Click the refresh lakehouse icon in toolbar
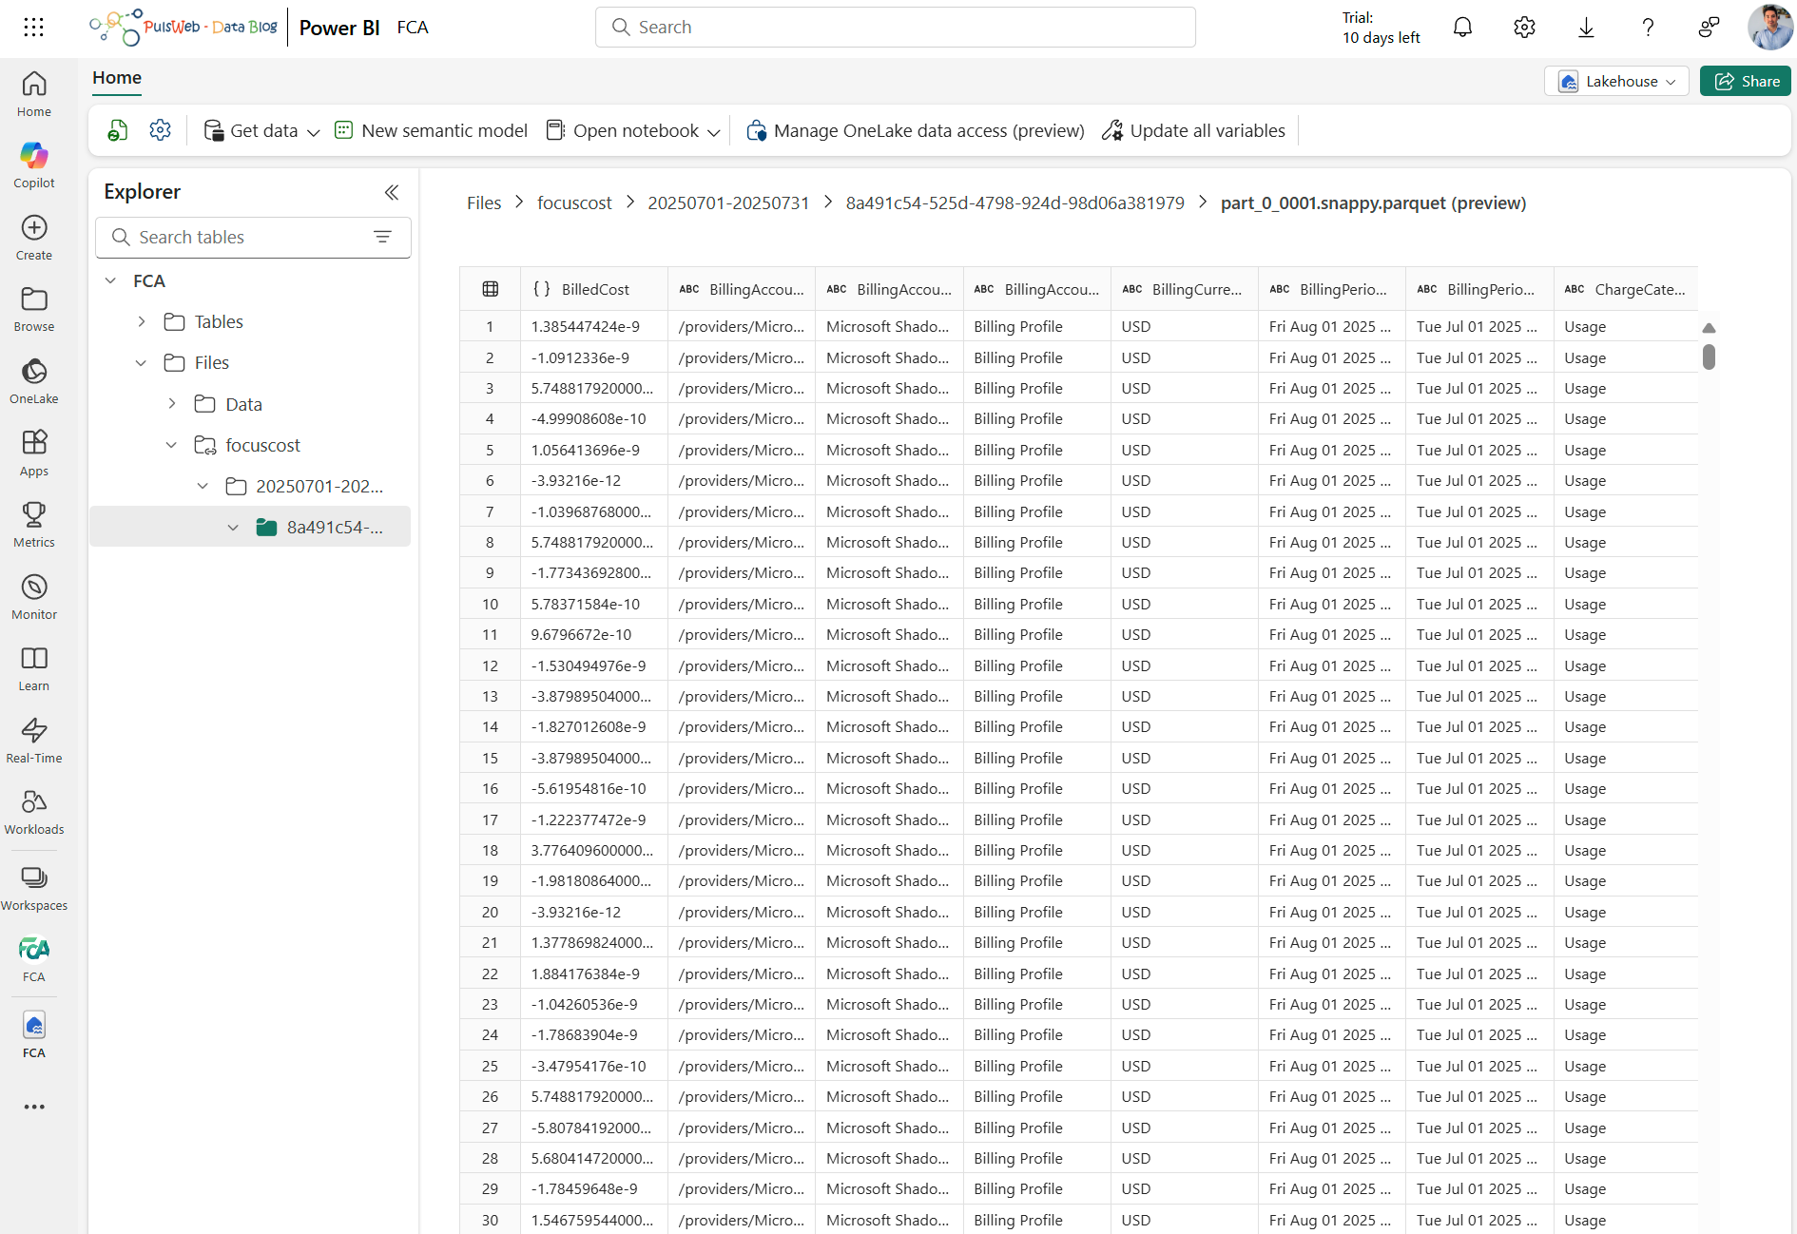Screen dimensions: 1797x1234 point(118,130)
